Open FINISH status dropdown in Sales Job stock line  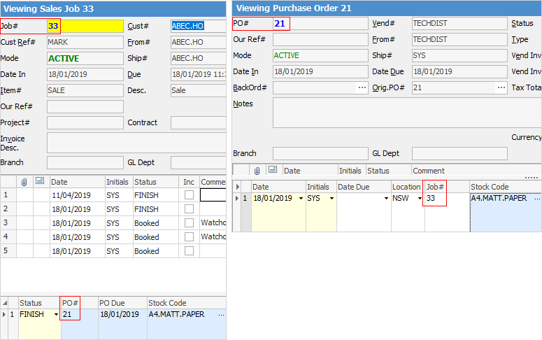coord(56,314)
